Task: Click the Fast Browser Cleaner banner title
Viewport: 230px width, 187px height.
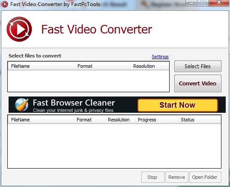Action: coord(74,103)
